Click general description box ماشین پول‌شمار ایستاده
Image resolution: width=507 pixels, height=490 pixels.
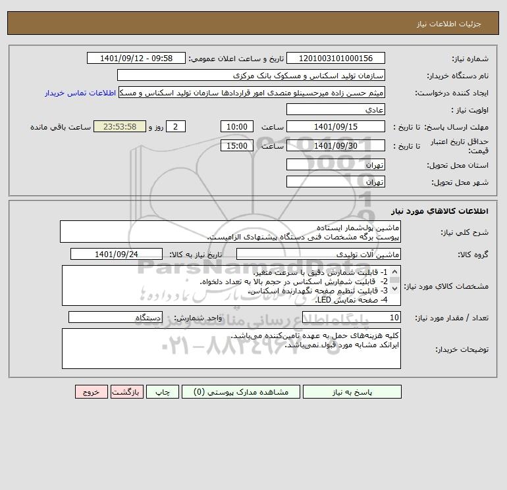pos(230,232)
